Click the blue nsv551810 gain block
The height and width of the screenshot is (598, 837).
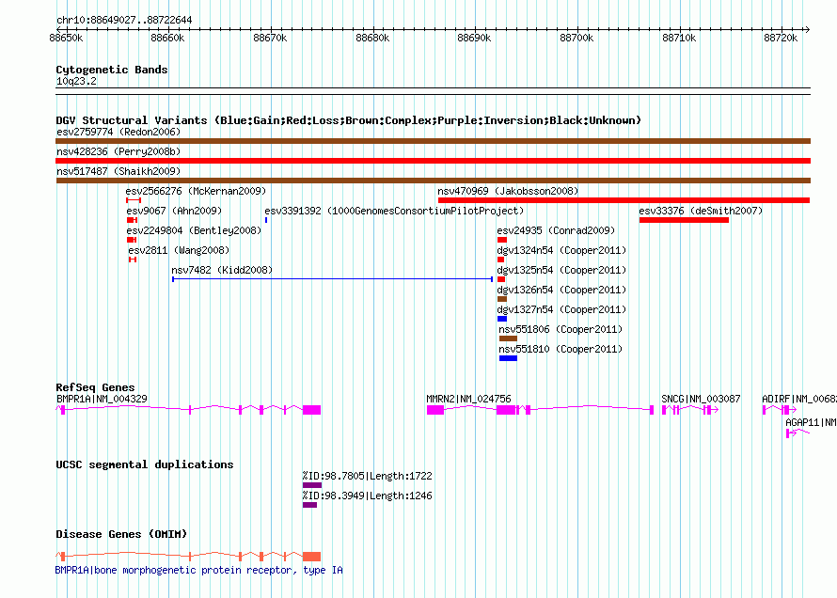(508, 358)
